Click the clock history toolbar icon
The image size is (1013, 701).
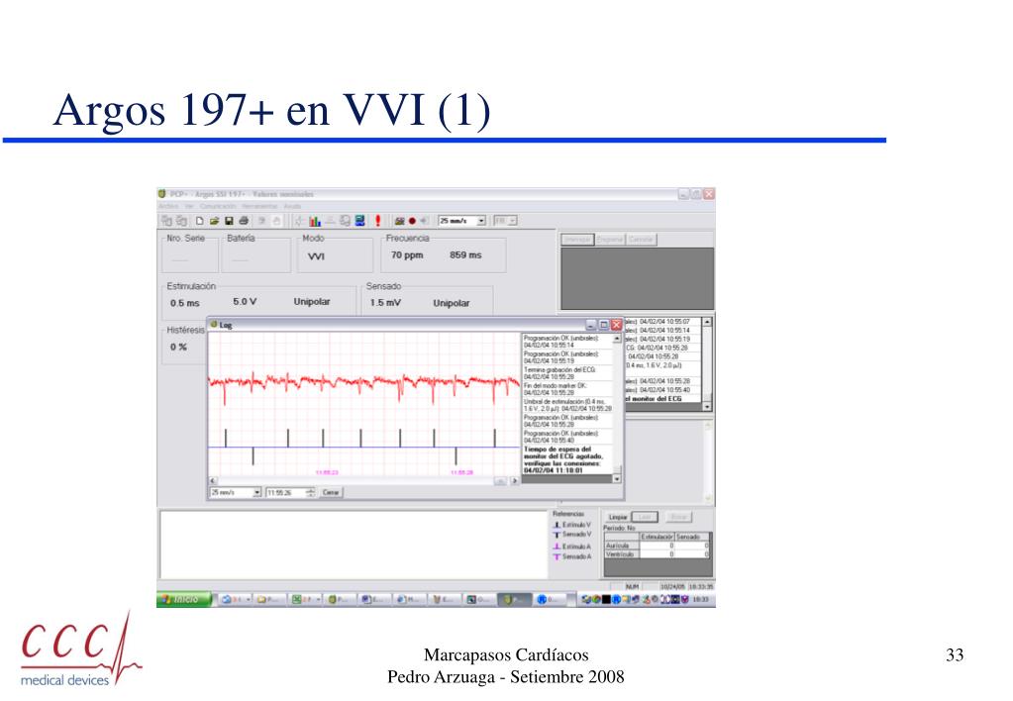click(345, 221)
